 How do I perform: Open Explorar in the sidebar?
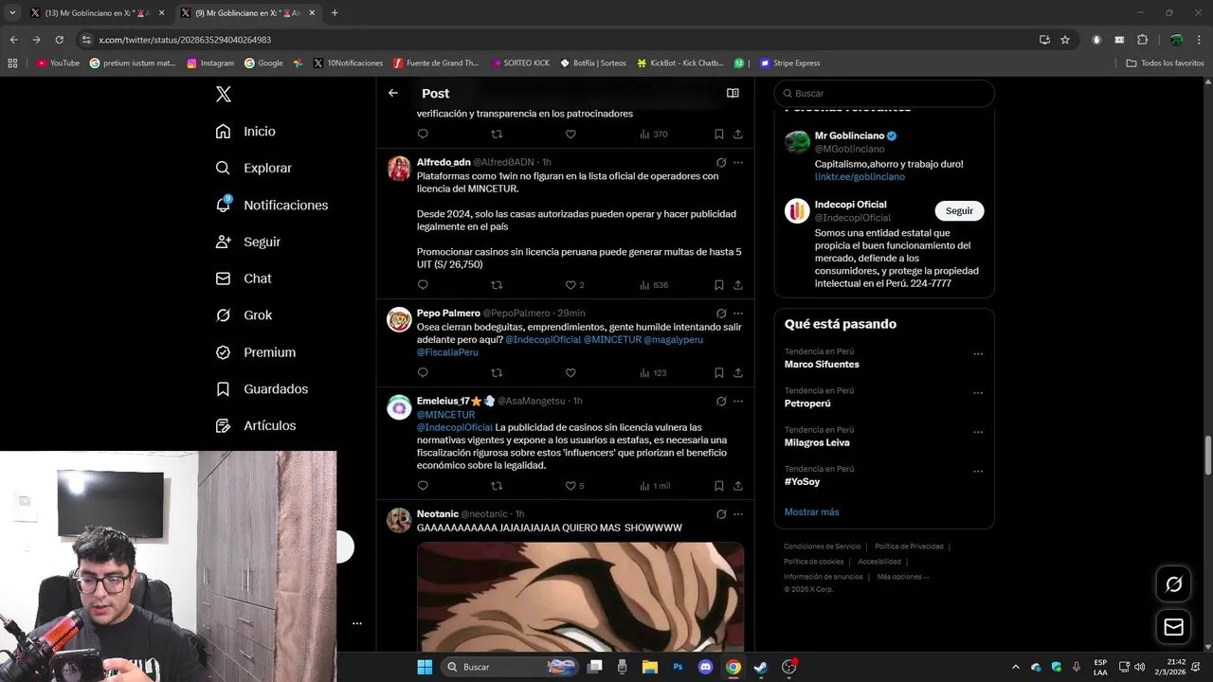(x=253, y=168)
